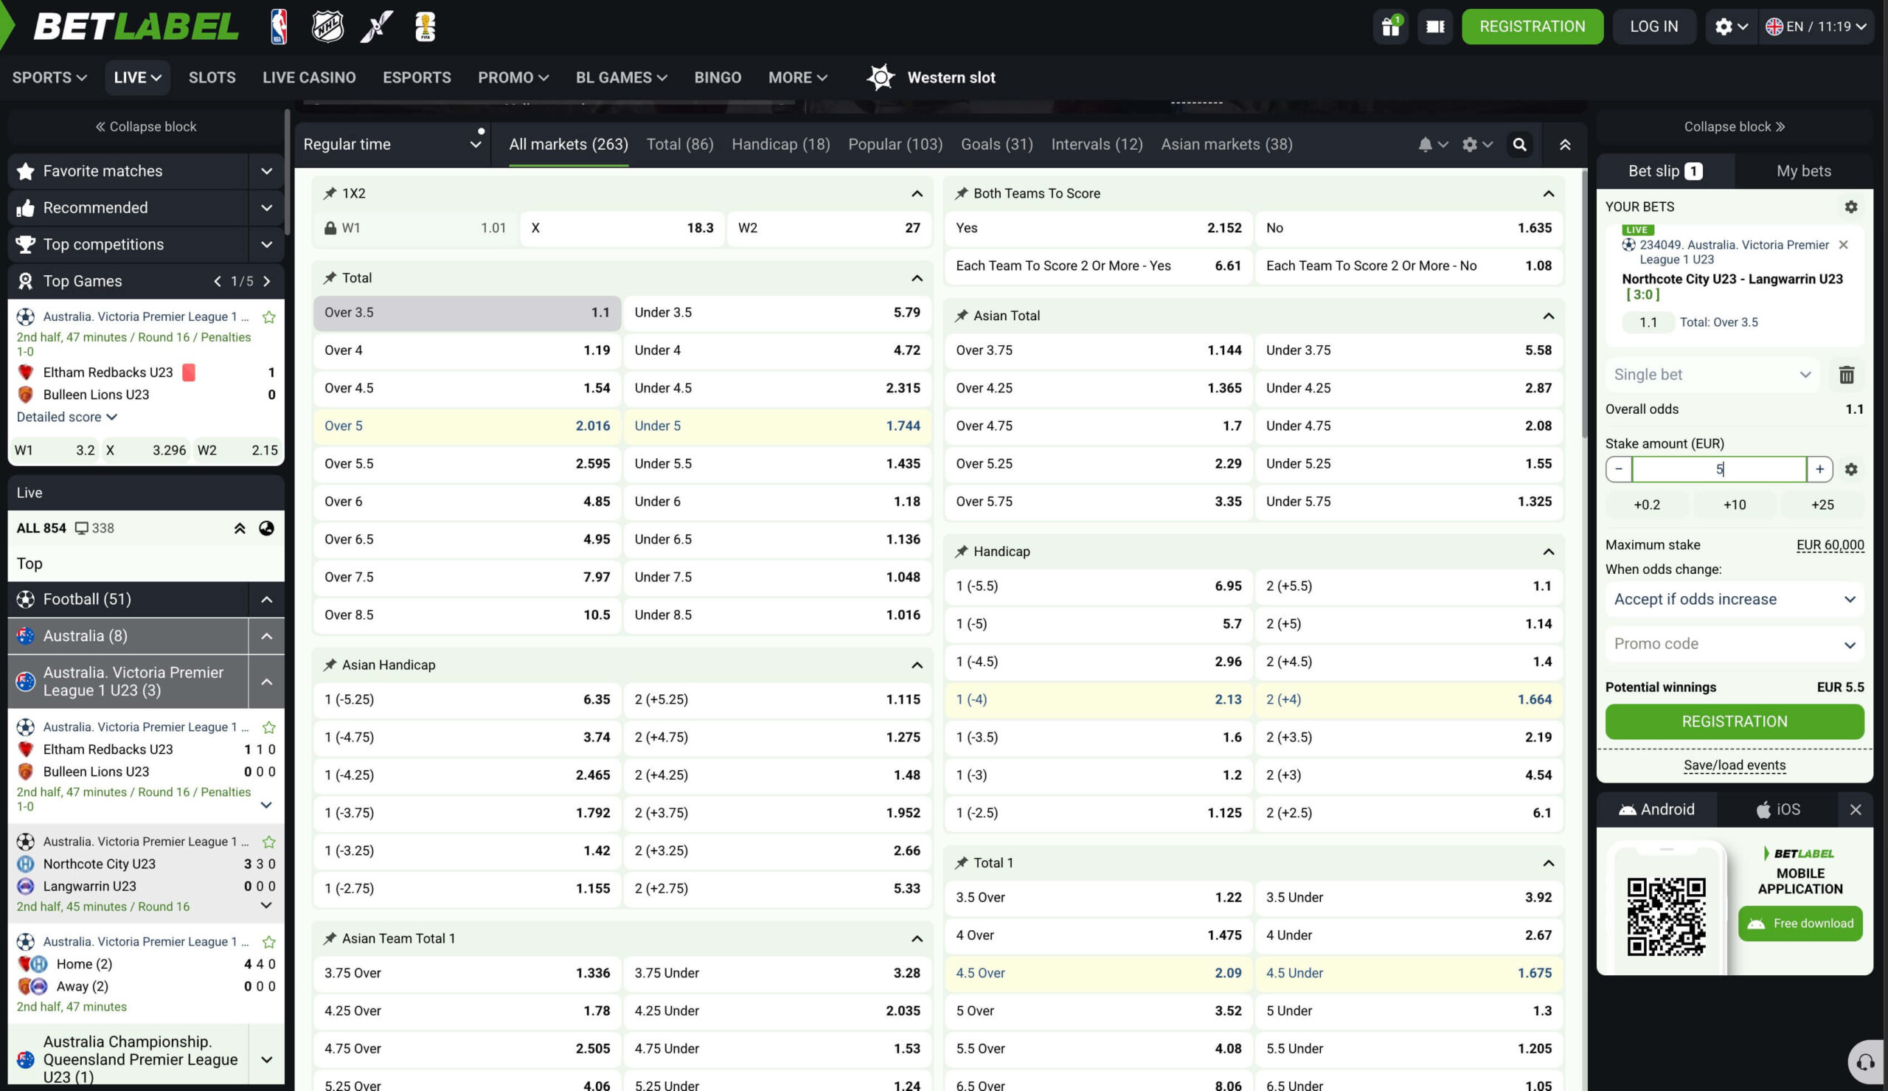This screenshot has height=1091, width=1888.
Task: Open the Regular time period dropdown
Action: [392, 145]
